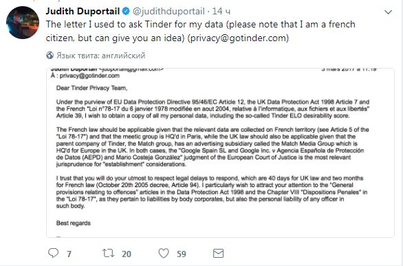Click the like count 59
This screenshot has width=403, height=266.
pos(182,254)
